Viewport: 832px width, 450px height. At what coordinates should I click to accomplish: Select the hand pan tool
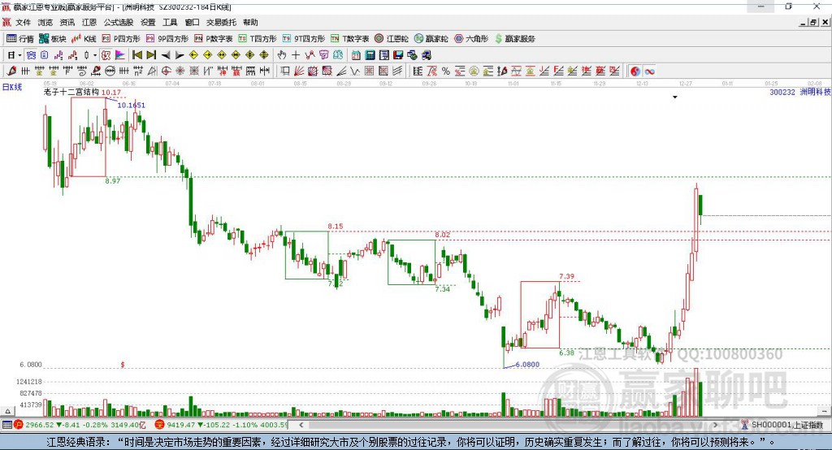click(281, 55)
